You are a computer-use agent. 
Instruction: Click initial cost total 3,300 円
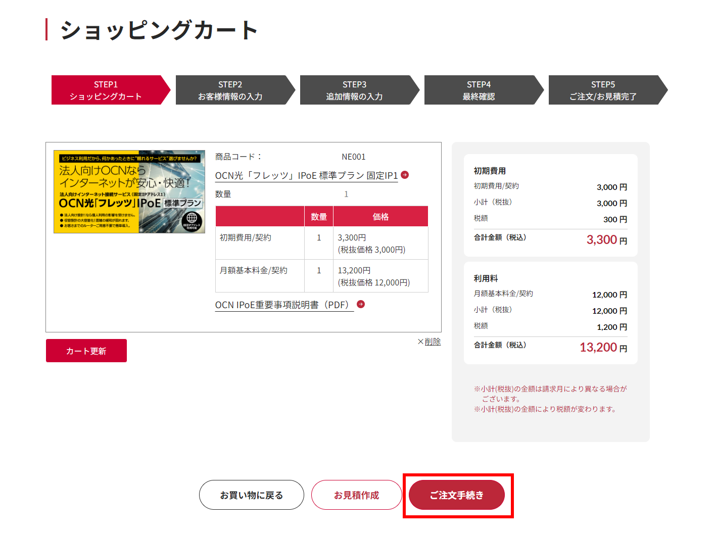[x=607, y=239]
